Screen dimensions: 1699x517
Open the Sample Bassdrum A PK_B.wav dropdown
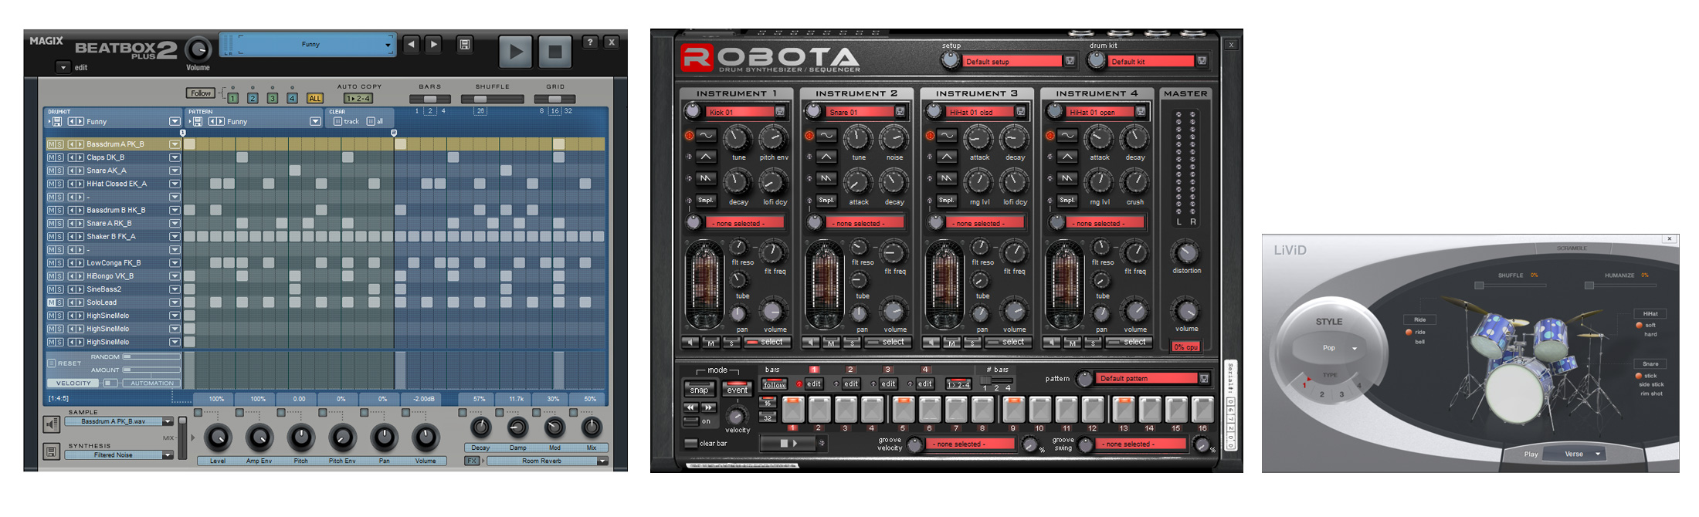click(168, 422)
